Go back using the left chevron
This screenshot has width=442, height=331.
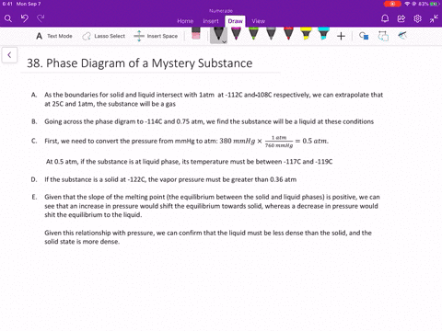click(x=9, y=55)
